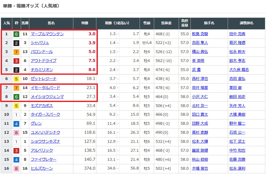Open the マーブルマウンテン horse page

pos(47,34)
